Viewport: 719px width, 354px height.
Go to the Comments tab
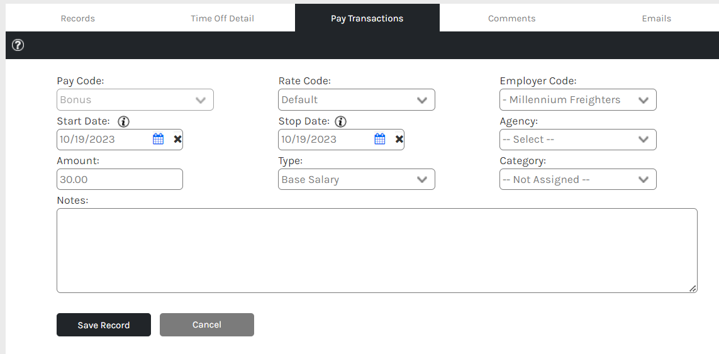coord(512,18)
